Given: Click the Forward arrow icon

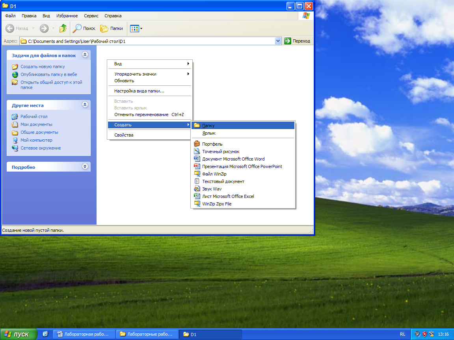Looking at the screenshot, I should pyautogui.click(x=44, y=28).
